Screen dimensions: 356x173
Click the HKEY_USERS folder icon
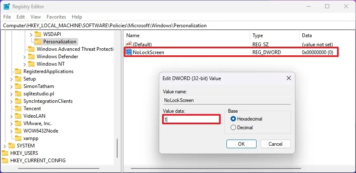[5, 153]
